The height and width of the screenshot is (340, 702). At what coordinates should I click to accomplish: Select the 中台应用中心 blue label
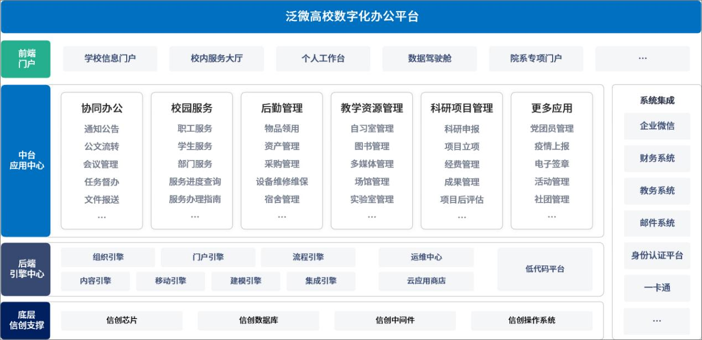(26, 161)
